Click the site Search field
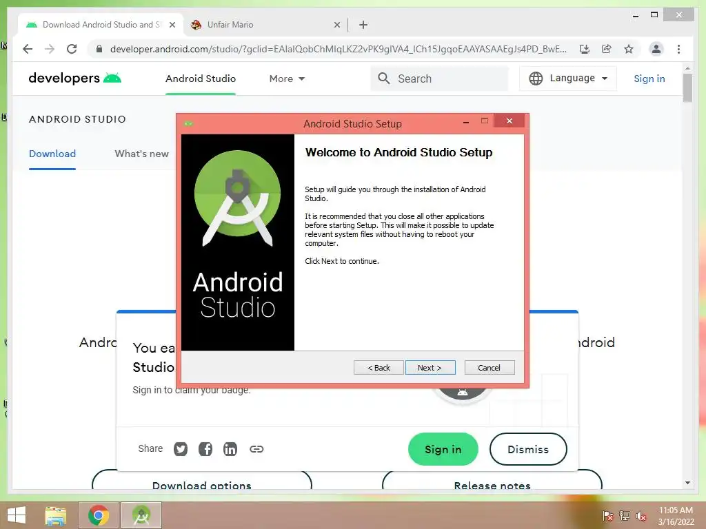706x529 pixels. pos(439,79)
